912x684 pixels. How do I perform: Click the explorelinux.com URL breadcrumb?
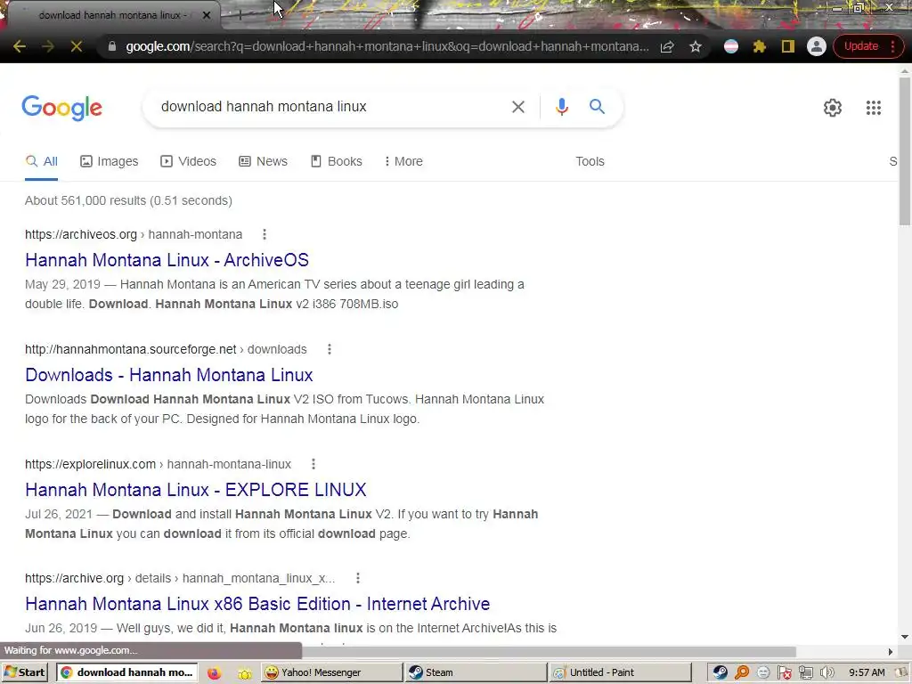[x=158, y=464]
